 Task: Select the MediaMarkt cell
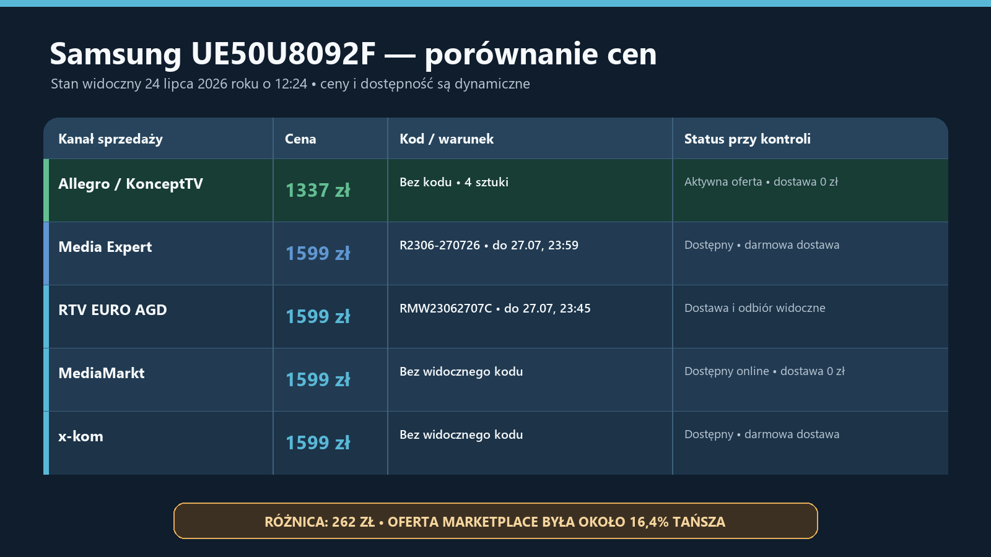pos(158,380)
